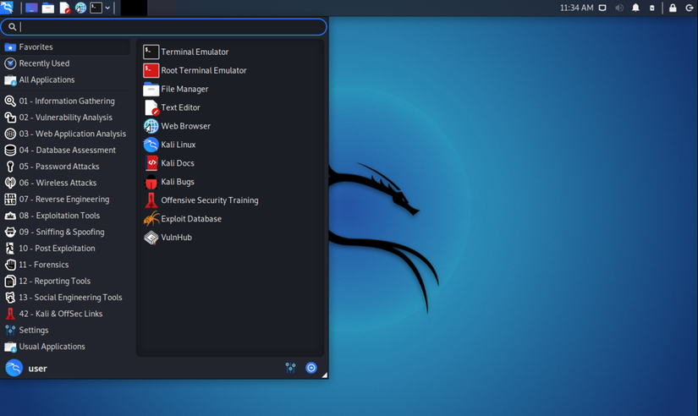Image resolution: width=698 pixels, height=416 pixels.
Task: Open 10 - Post Exploitation category
Action: pyautogui.click(x=65, y=249)
